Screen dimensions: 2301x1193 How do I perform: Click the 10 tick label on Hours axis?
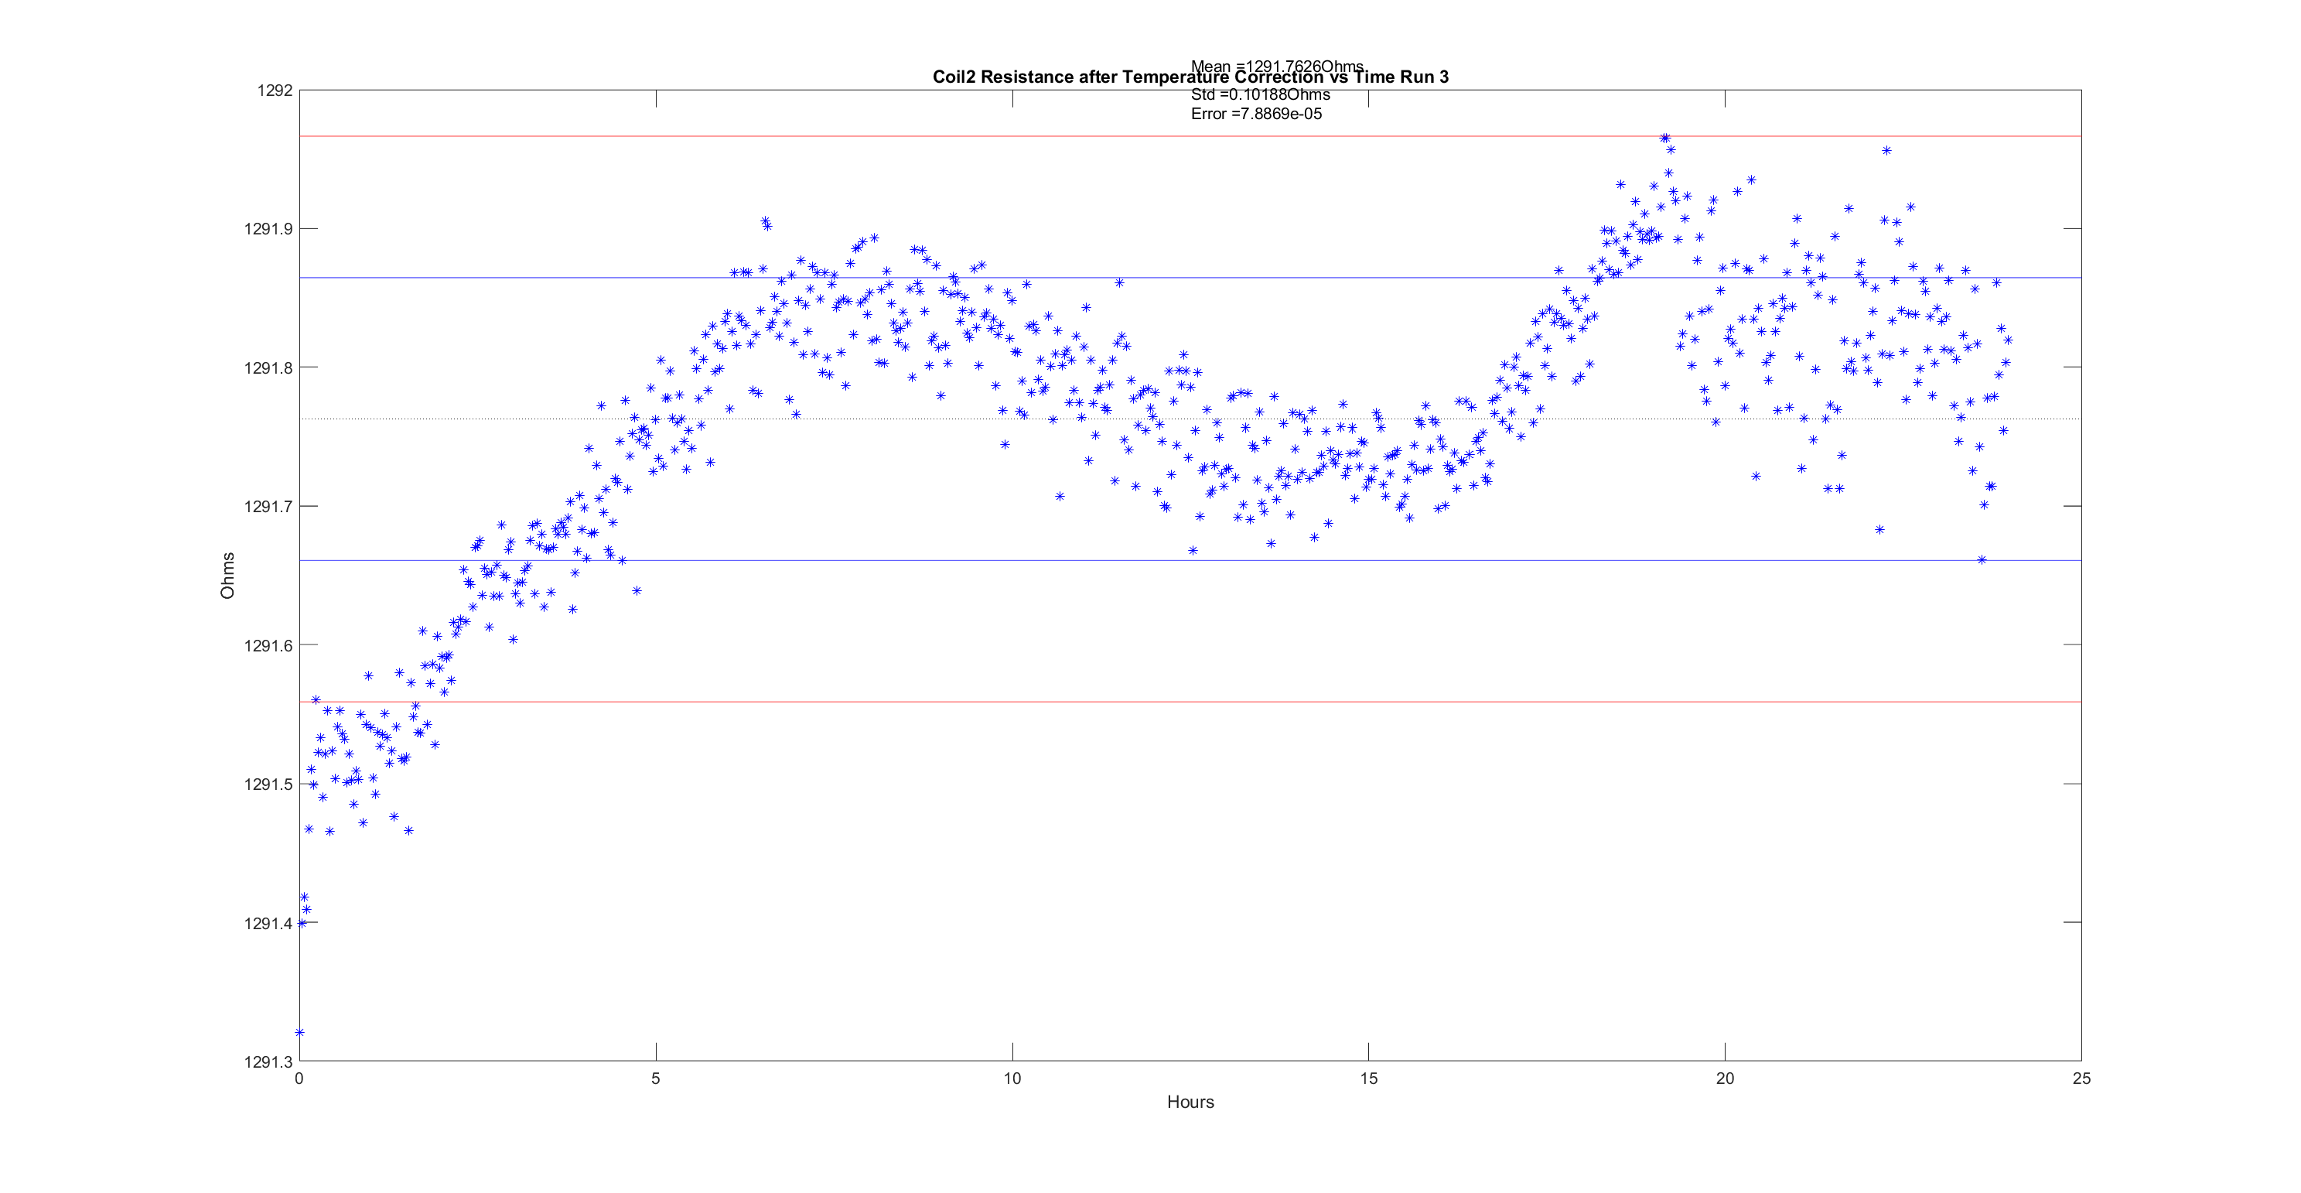click(1012, 1078)
